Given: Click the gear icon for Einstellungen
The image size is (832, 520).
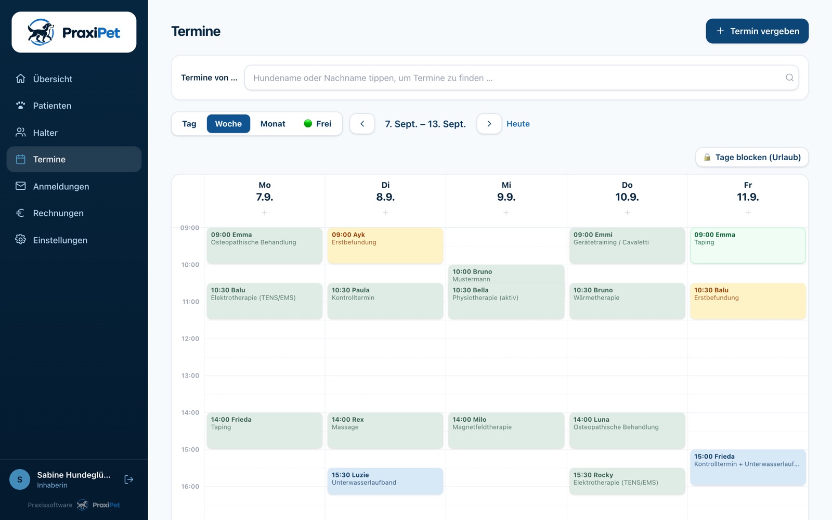Looking at the screenshot, I should coord(21,240).
